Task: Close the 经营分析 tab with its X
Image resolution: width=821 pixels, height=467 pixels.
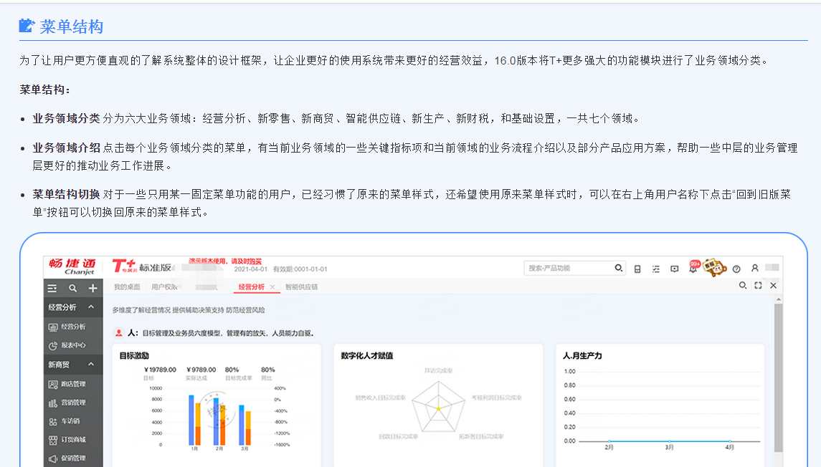Action: tap(272, 287)
